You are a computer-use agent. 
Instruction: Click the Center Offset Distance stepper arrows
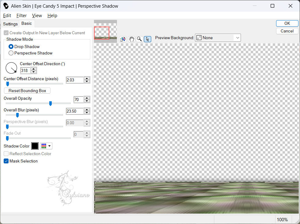(87, 80)
